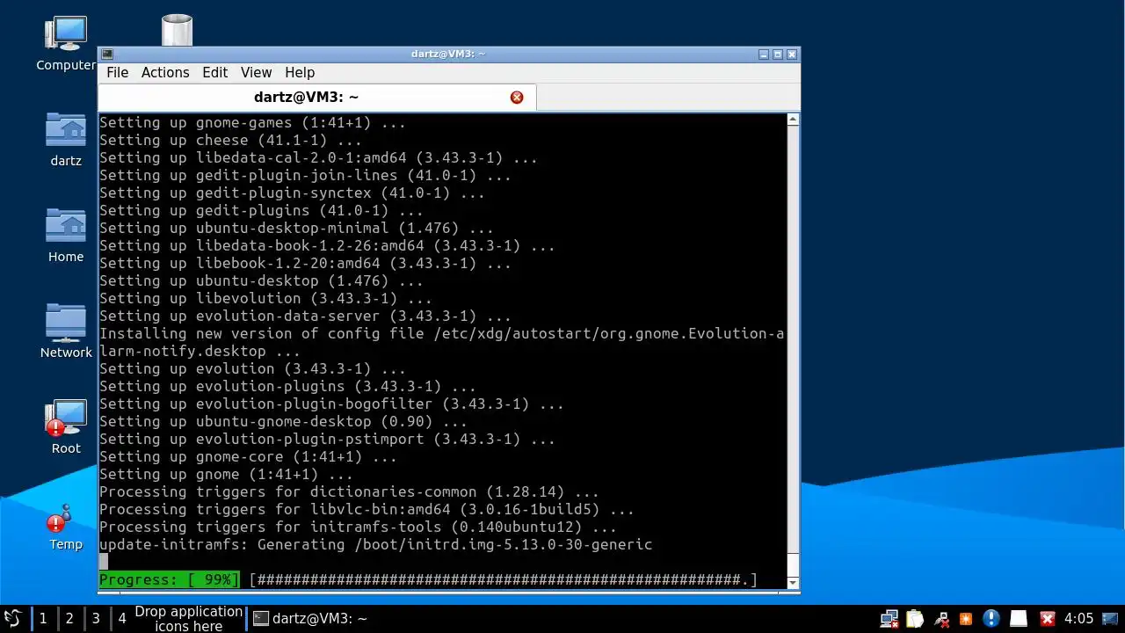Click line 'Setting up libebook-1.2-20:amd64'
The height and width of the screenshot is (633, 1125).
[305, 263]
